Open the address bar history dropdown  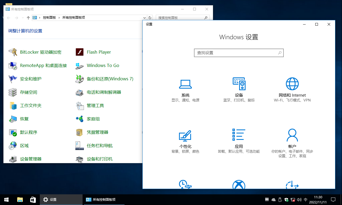[x=145, y=18]
